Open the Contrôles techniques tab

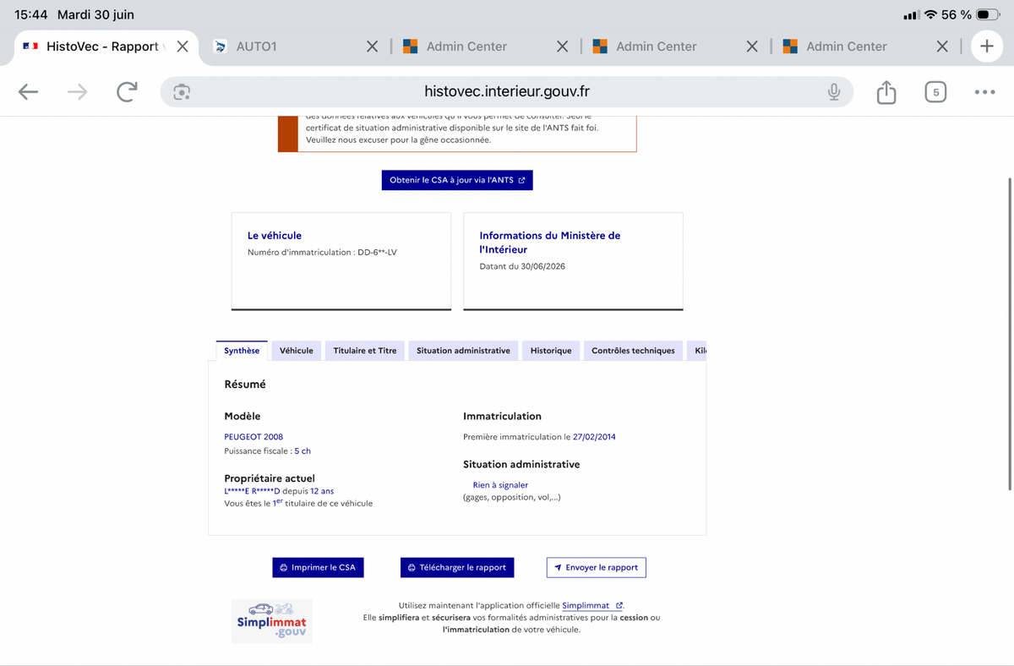pyautogui.click(x=633, y=351)
